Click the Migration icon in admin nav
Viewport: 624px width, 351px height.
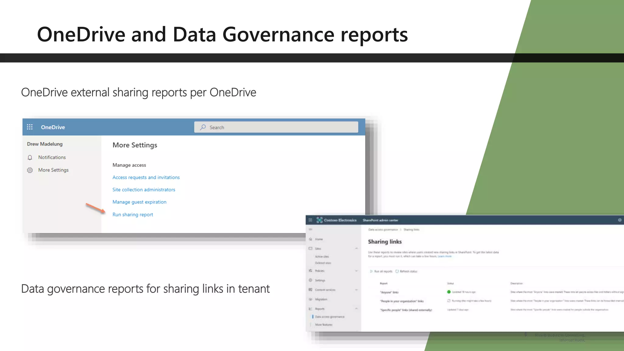tap(310, 299)
